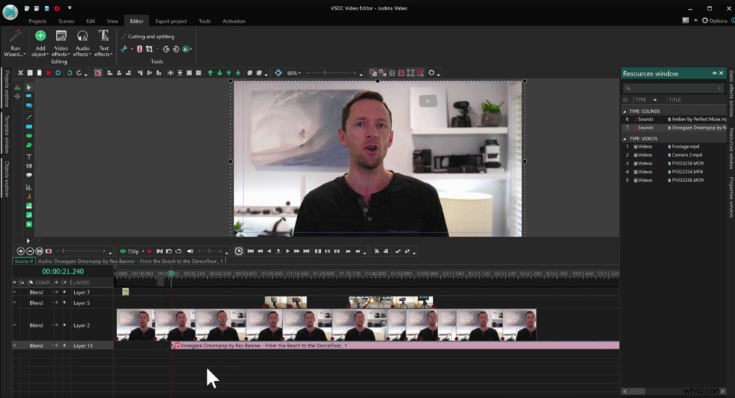
Task: Click the blue center crosshair icon
Action: click(x=279, y=73)
